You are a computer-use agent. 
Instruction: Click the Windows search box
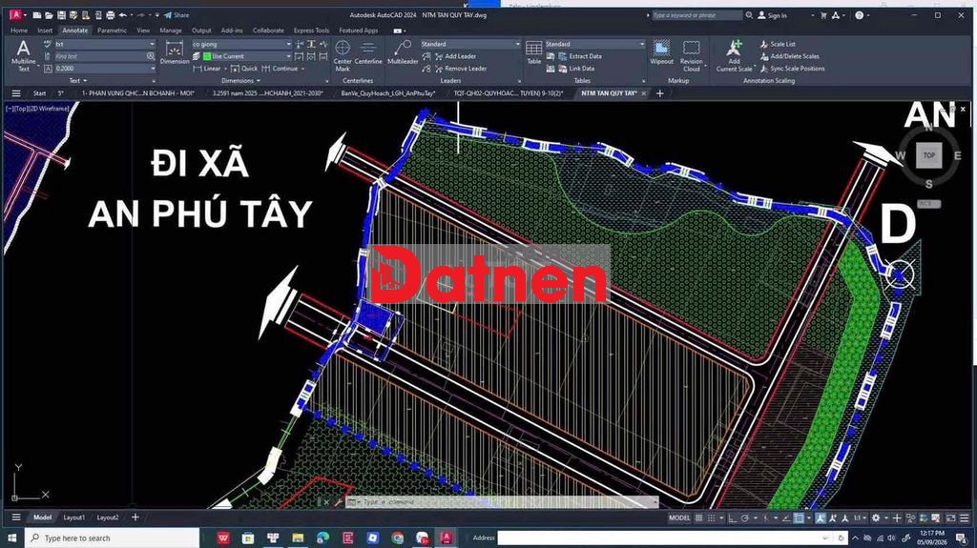(113, 538)
